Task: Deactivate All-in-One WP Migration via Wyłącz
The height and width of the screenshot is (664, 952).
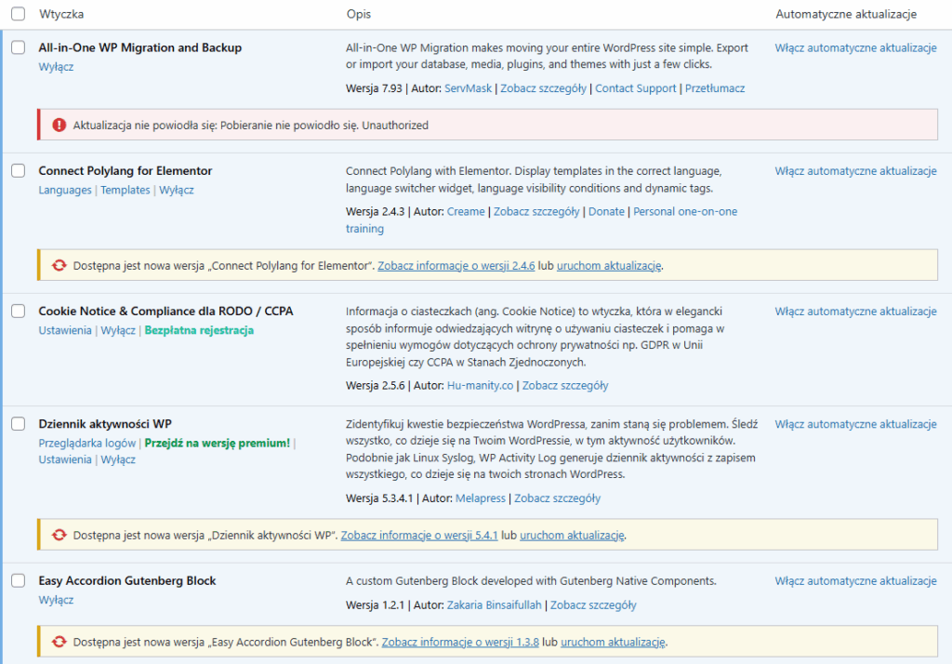Action: (x=56, y=67)
